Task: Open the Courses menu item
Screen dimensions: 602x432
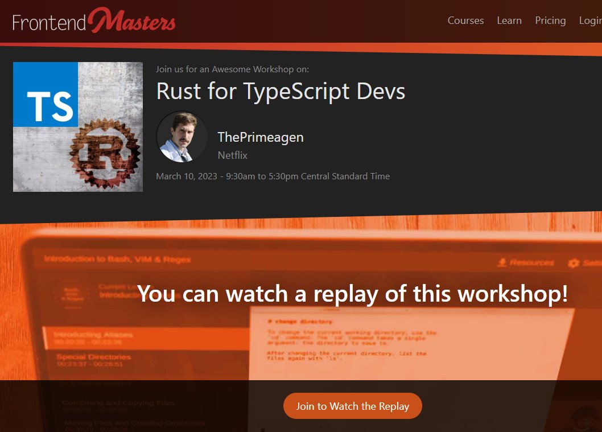Action: (x=465, y=20)
